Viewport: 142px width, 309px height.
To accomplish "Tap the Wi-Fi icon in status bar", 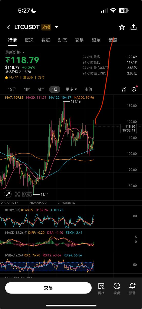I will (113, 11).
